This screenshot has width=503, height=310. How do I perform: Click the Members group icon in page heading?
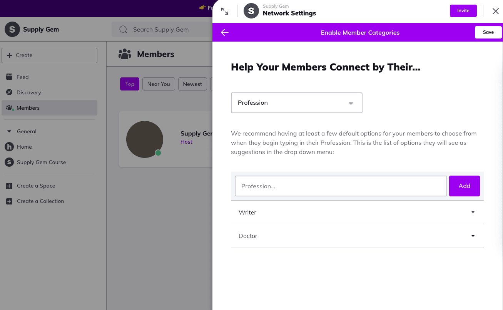[x=125, y=54]
